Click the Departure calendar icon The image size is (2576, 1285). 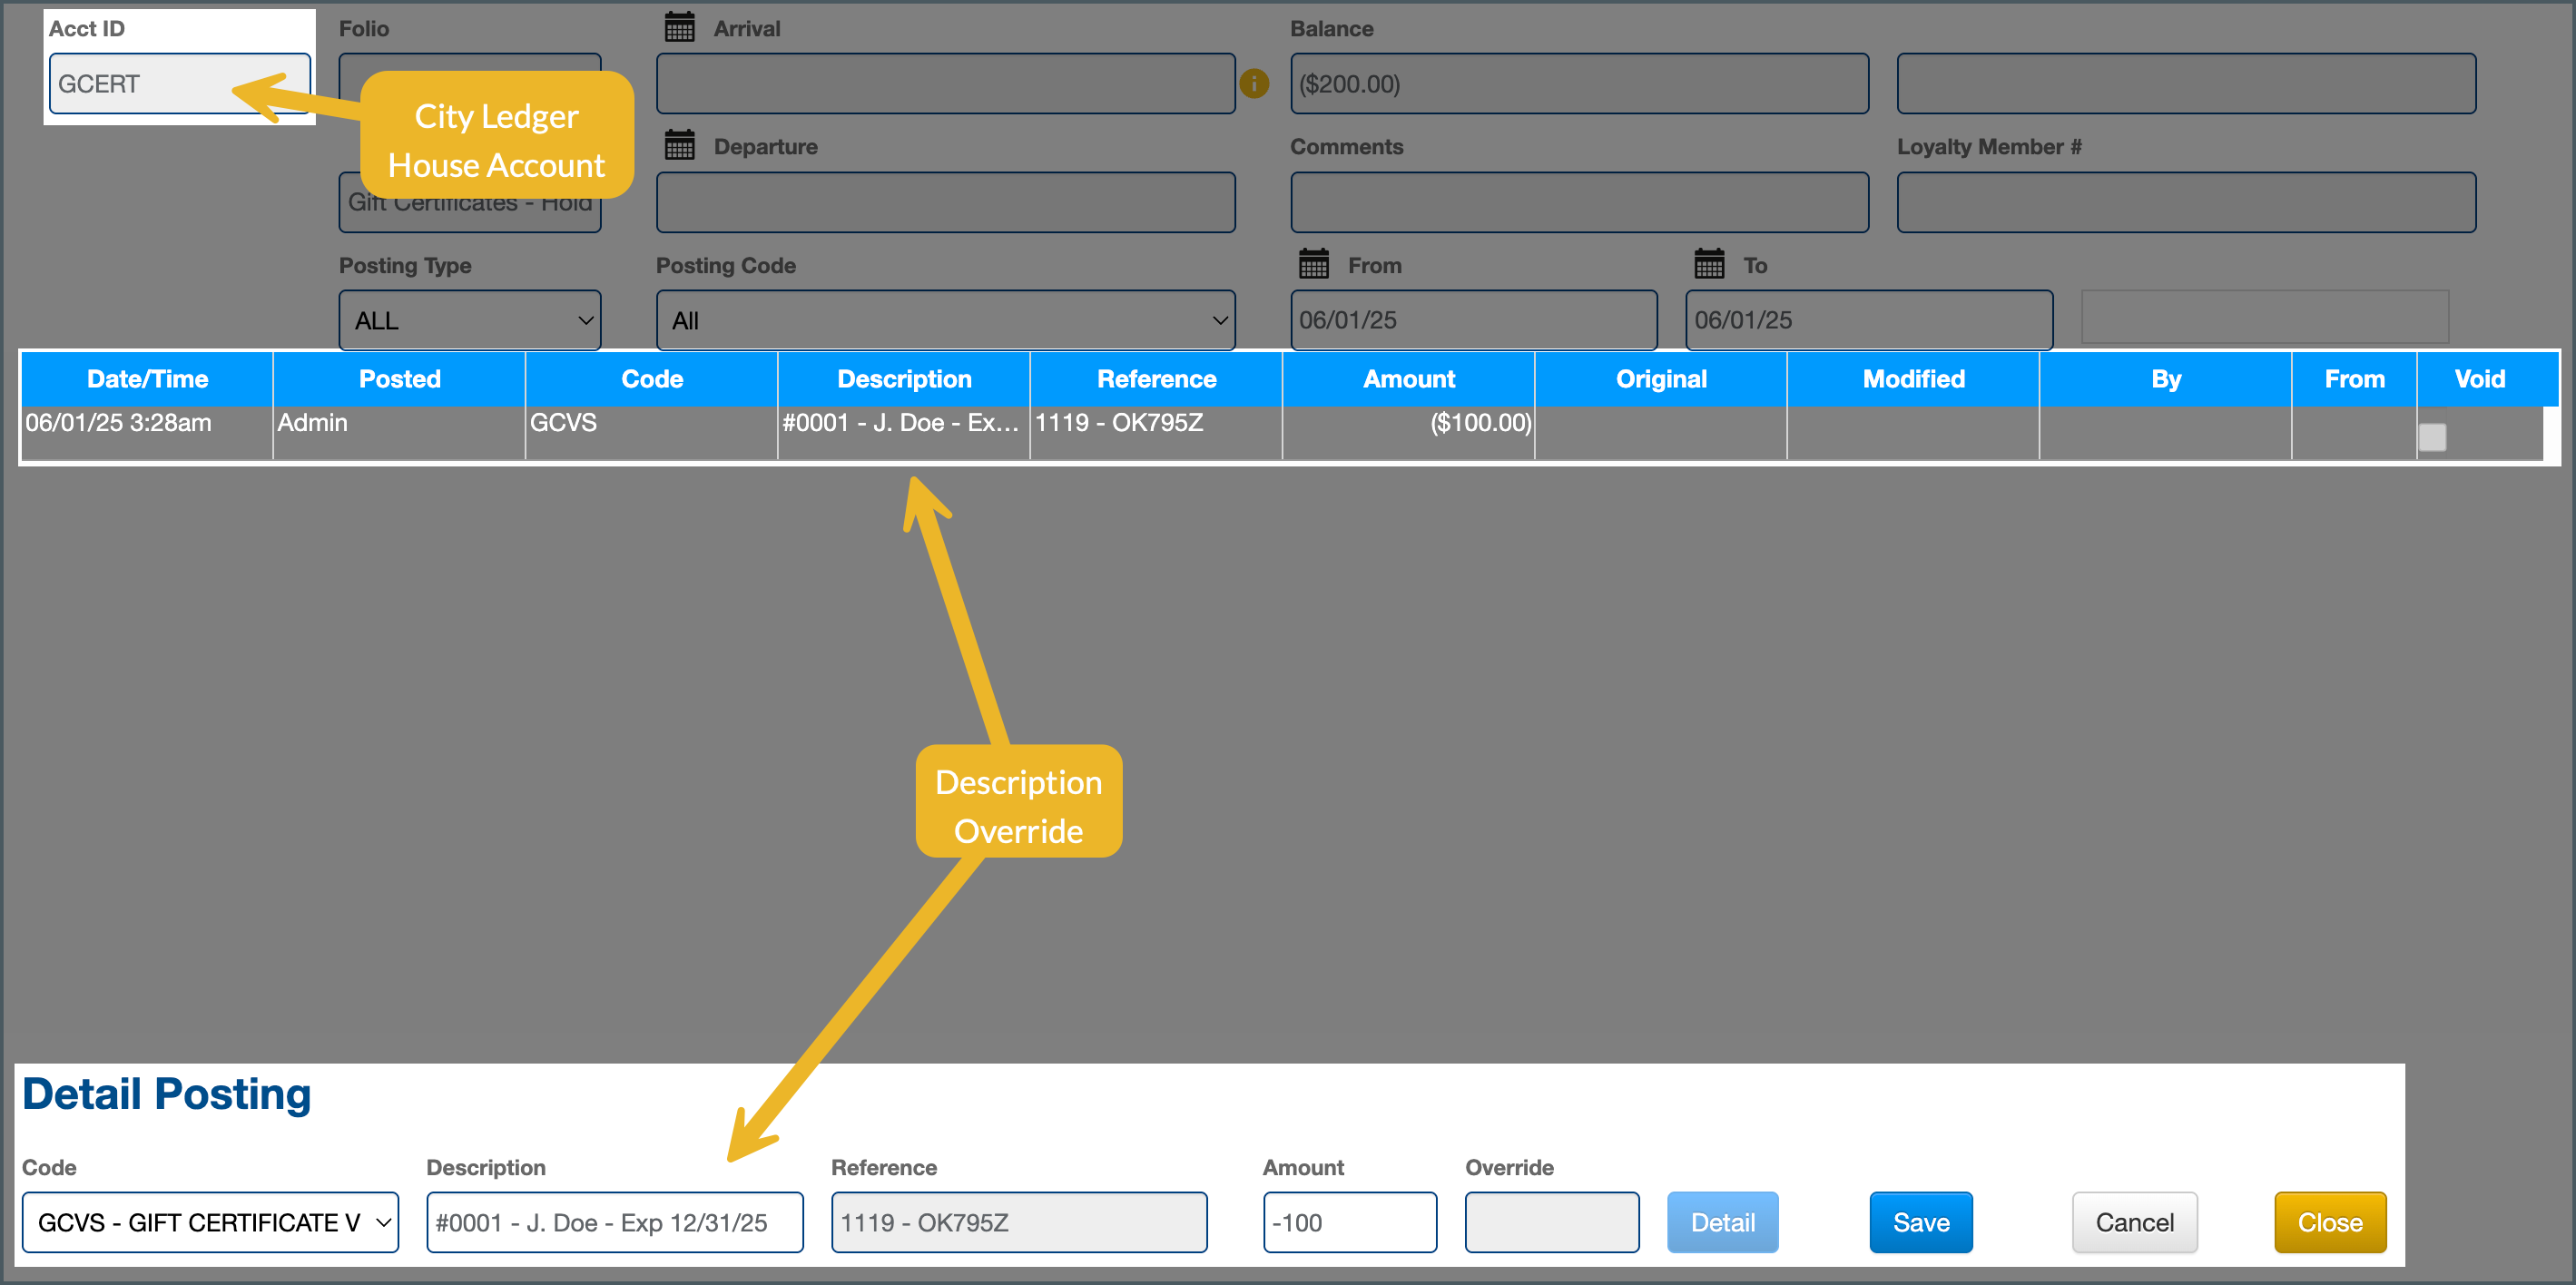coord(679,145)
